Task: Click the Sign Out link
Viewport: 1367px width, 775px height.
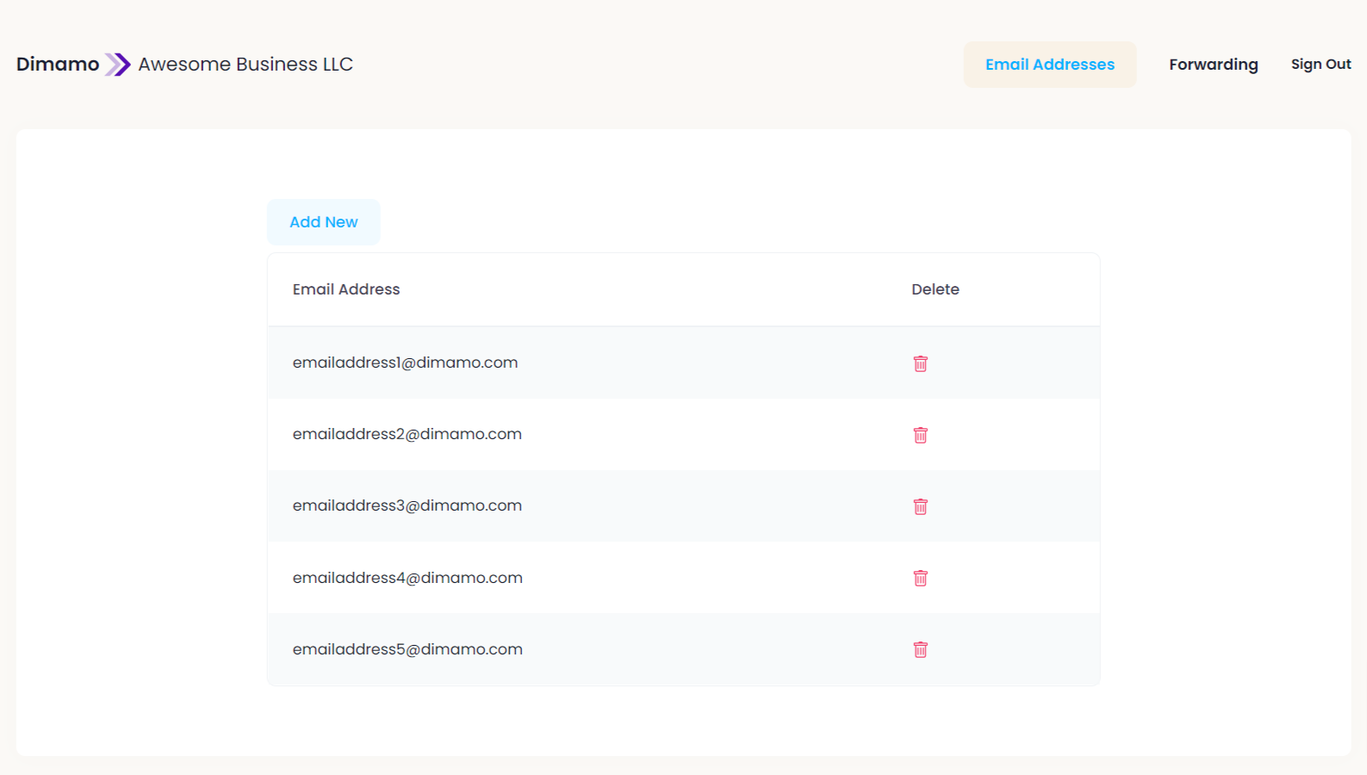Action: pos(1320,64)
